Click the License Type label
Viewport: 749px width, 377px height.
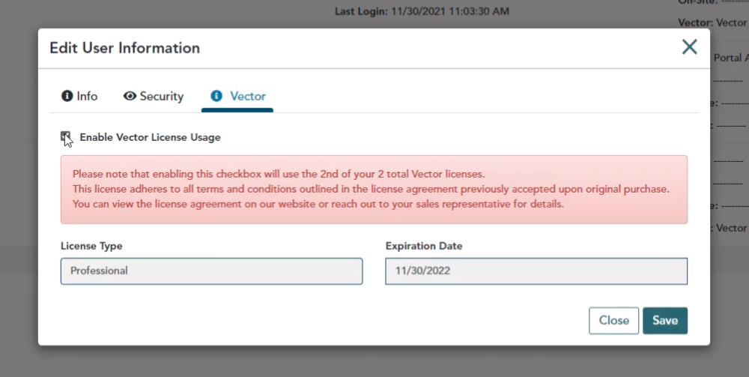pyautogui.click(x=91, y=246)
